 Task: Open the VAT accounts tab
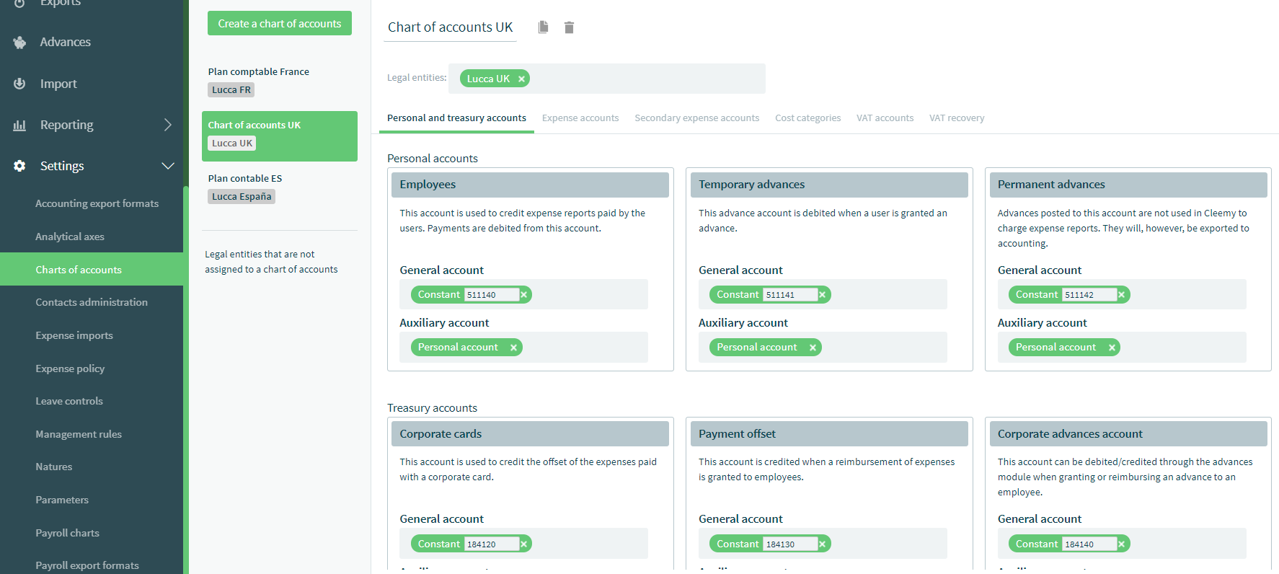pyautogui.click(x=885, y=118)
